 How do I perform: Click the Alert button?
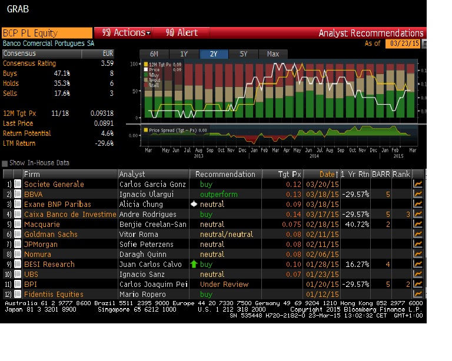(x=181, y=33)
